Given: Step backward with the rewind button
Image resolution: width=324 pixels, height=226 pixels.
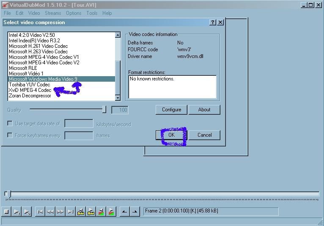Looking at the screenshot, I should (50, 212).
